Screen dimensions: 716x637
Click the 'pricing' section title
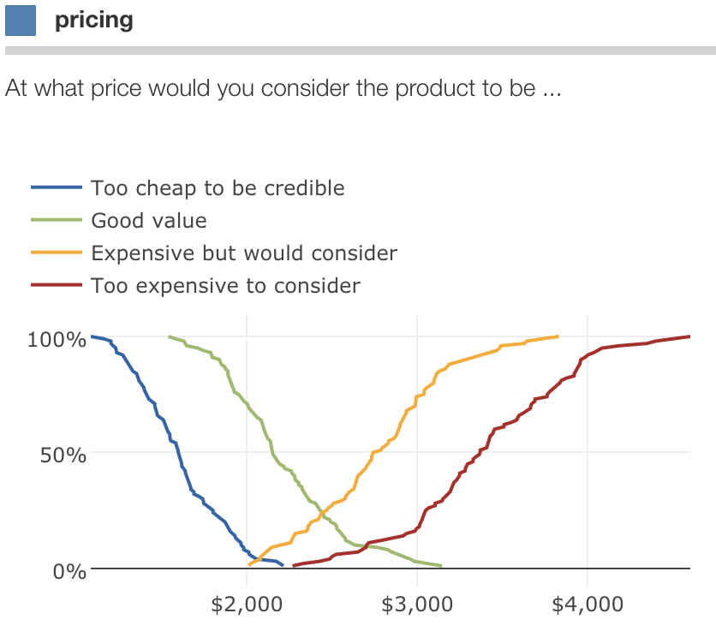[x=94, y=20]
